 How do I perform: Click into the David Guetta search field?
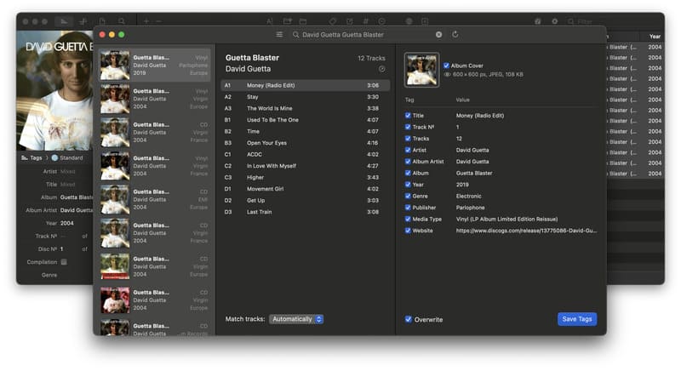click(365, 34)
